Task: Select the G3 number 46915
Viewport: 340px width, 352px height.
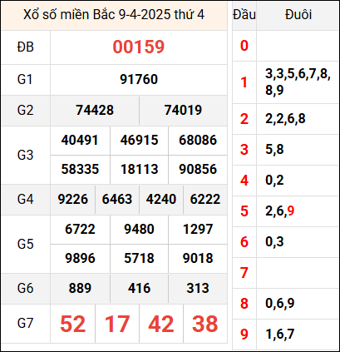Action: pyautogui.click(x=139, y=140)
